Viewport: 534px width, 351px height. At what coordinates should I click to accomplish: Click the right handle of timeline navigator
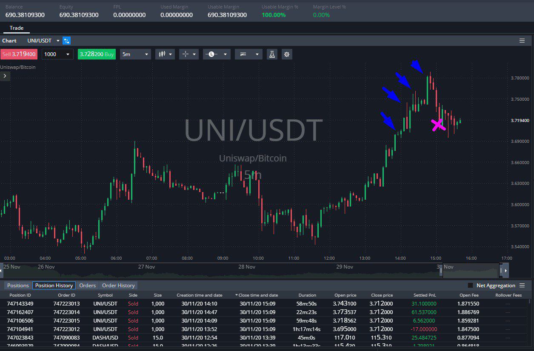click(x=501, y=270)
